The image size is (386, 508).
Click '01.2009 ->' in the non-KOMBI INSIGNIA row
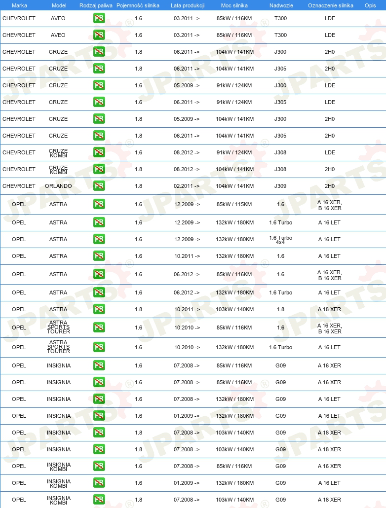pyautogui.click(x=187, y=416)
